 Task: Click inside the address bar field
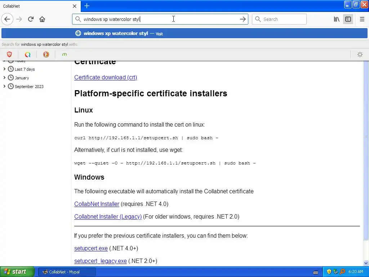point(160,19)
